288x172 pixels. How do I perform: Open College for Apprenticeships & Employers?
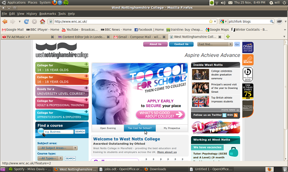(x=62, y=115)
